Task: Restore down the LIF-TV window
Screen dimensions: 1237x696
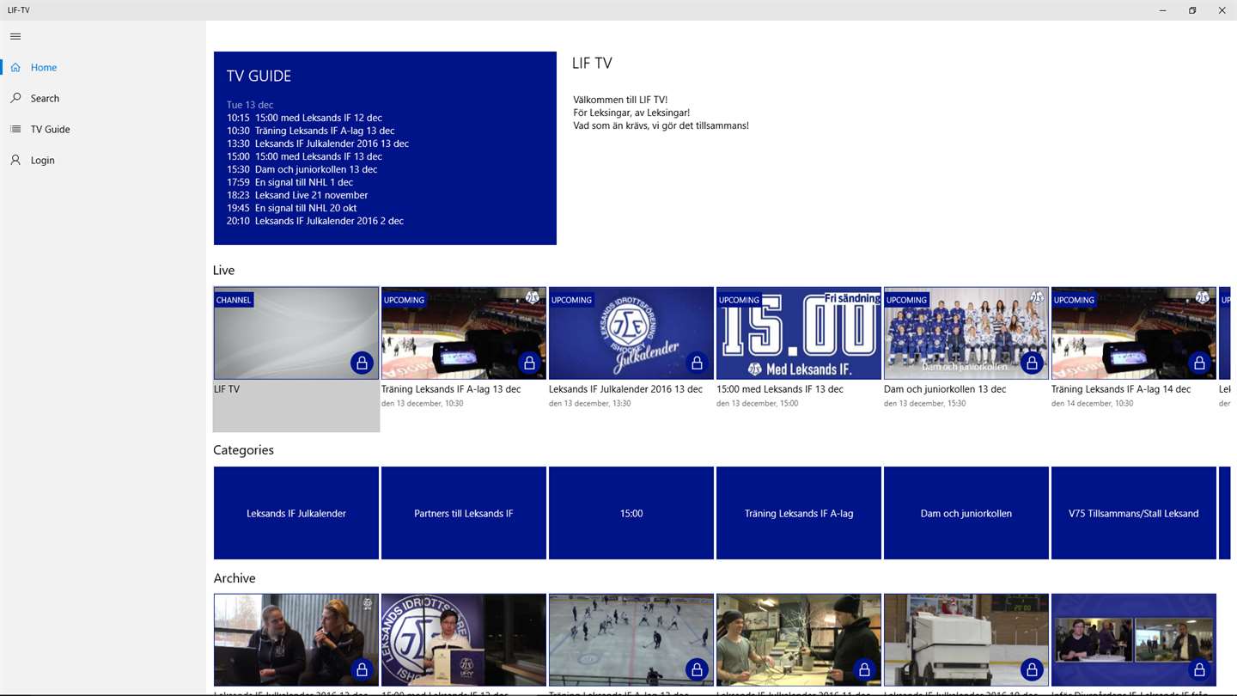Action: pos(1192,10)
